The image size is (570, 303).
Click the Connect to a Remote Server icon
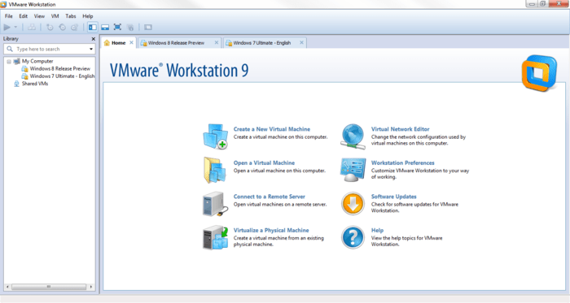(215, 204)
